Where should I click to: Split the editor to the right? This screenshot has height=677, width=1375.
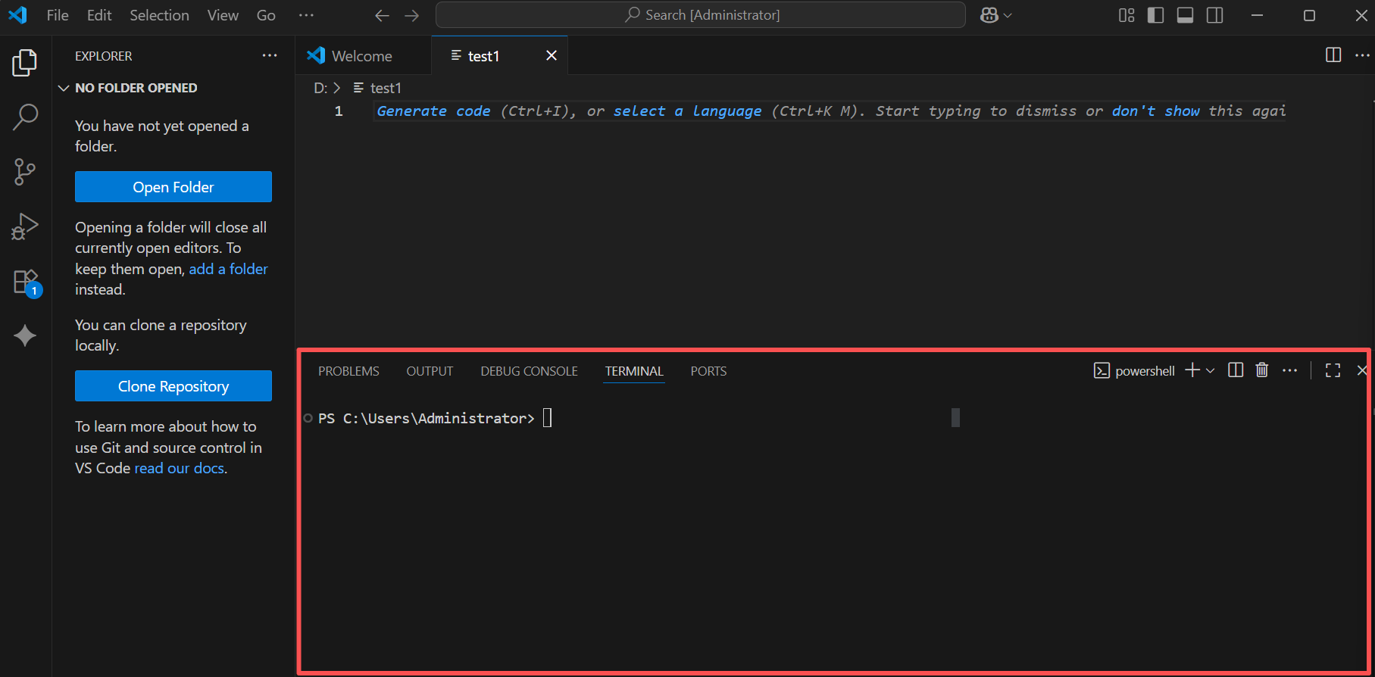point(1333,55)
